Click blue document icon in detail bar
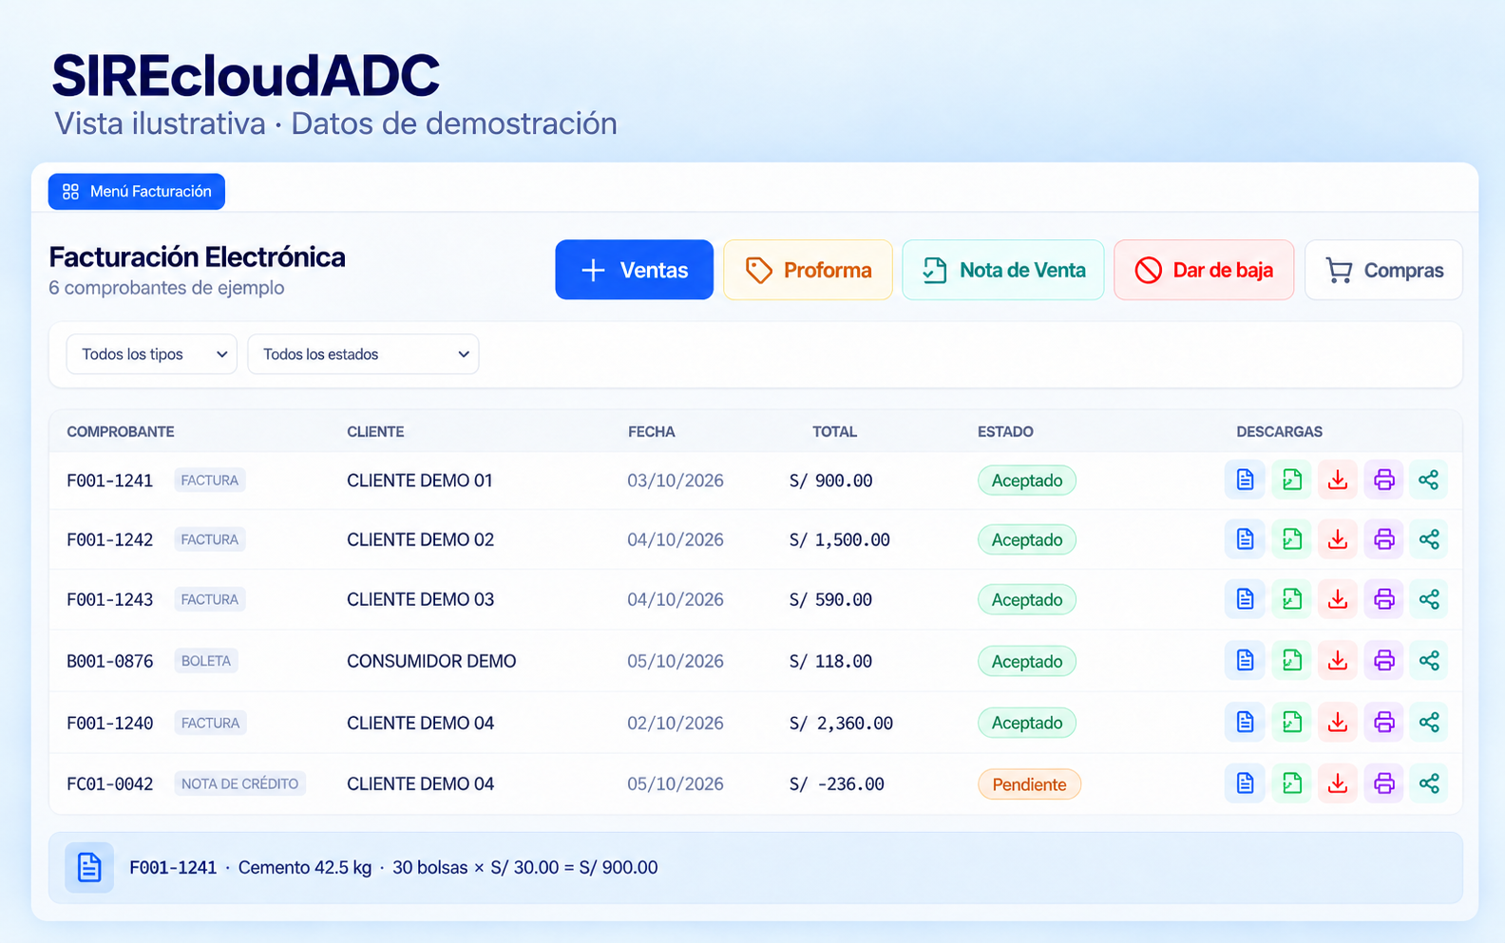 [x=89, y=867]
